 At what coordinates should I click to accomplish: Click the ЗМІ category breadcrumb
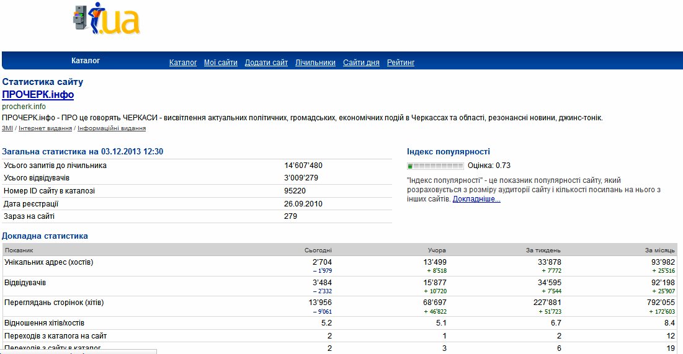(7, 128)
